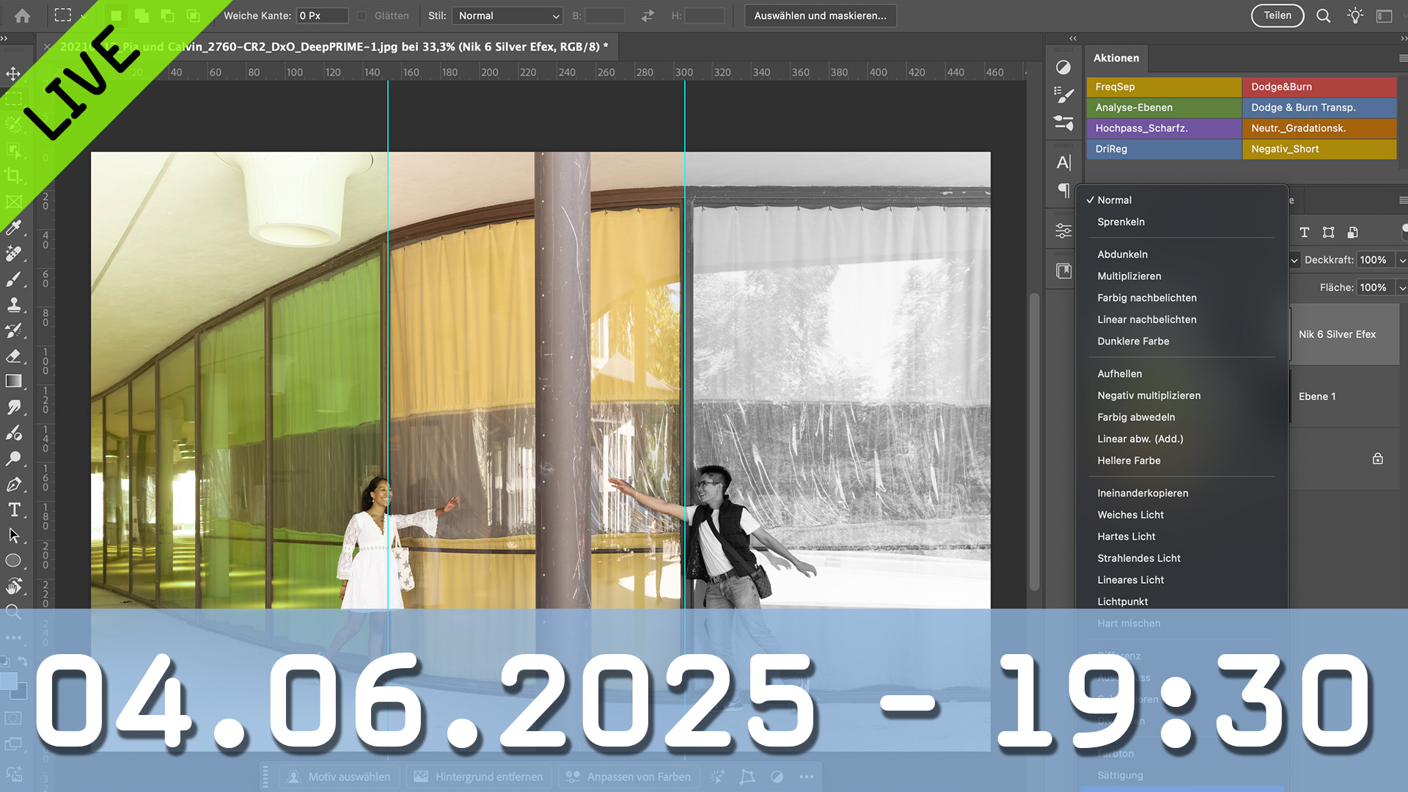1408x792 pixels.
Task: Run the FreqSep action swatch
Action: pos(1164,87)
